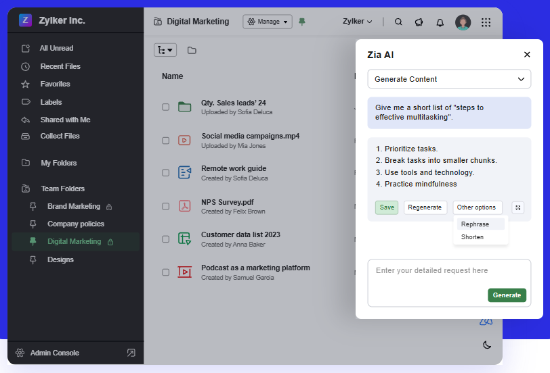Open the Zylker account dropdown
The height and width of the screenshot is (373, 550).
(358, 22)
